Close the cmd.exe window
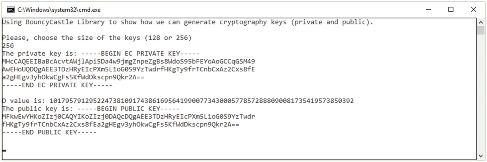The image size is (487, 162). (473, 10)
